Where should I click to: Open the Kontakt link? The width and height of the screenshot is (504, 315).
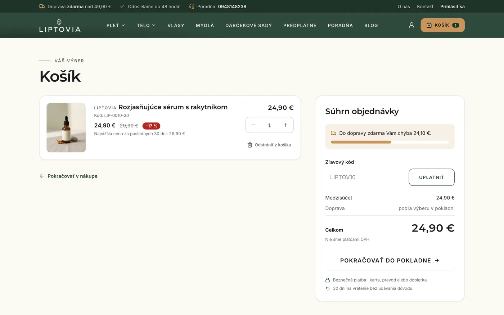[425, 6]
